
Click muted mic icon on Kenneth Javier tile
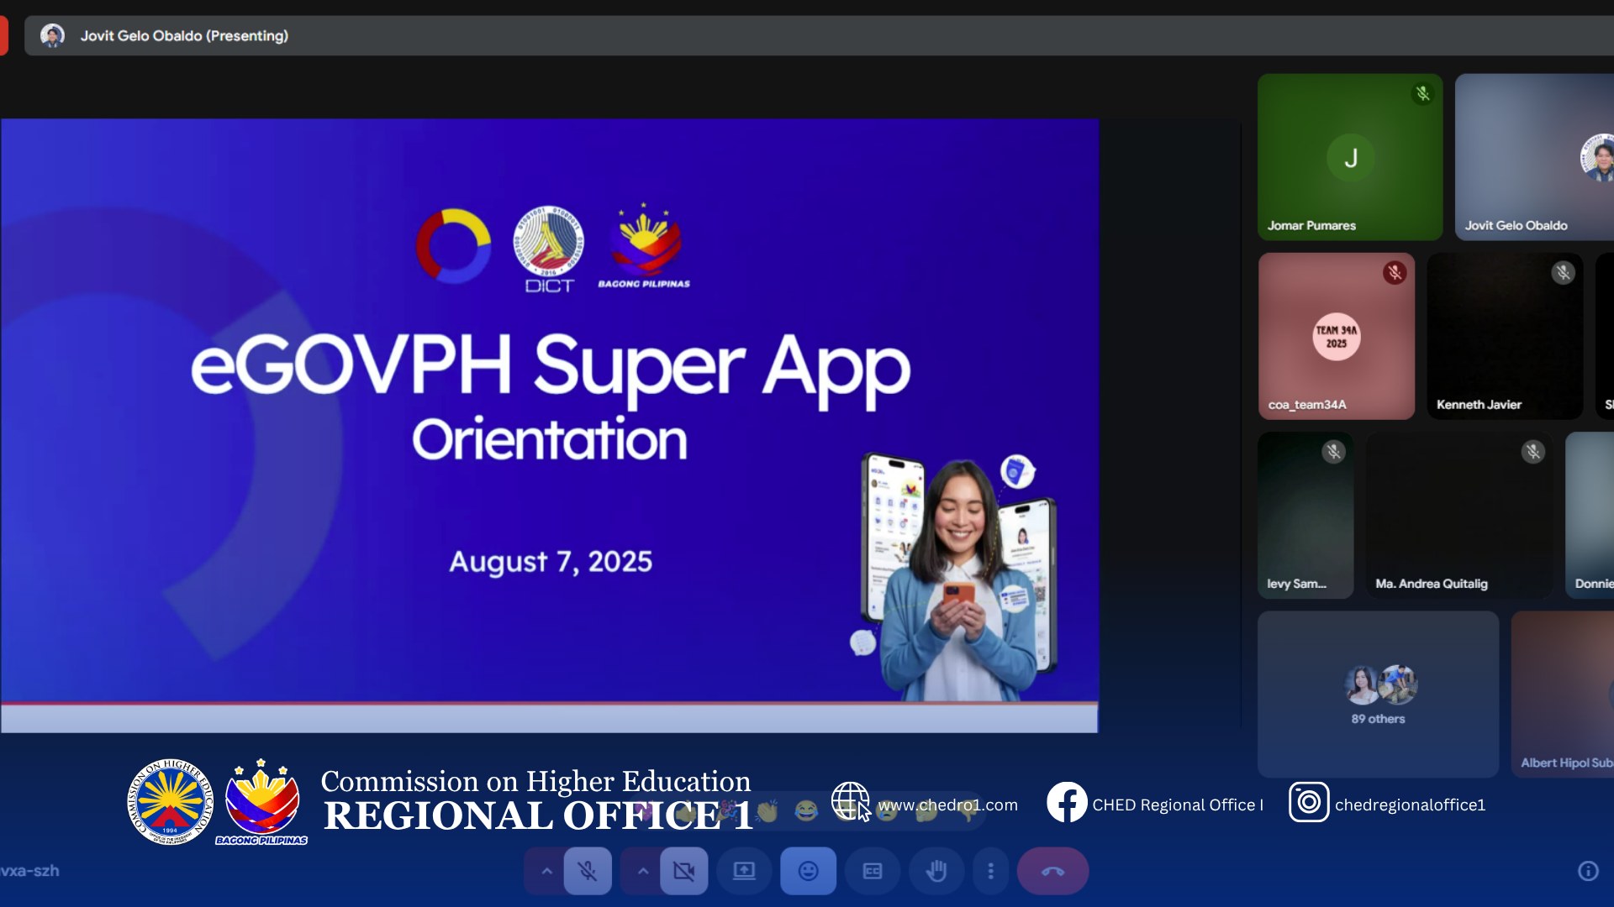point(1563,273)
